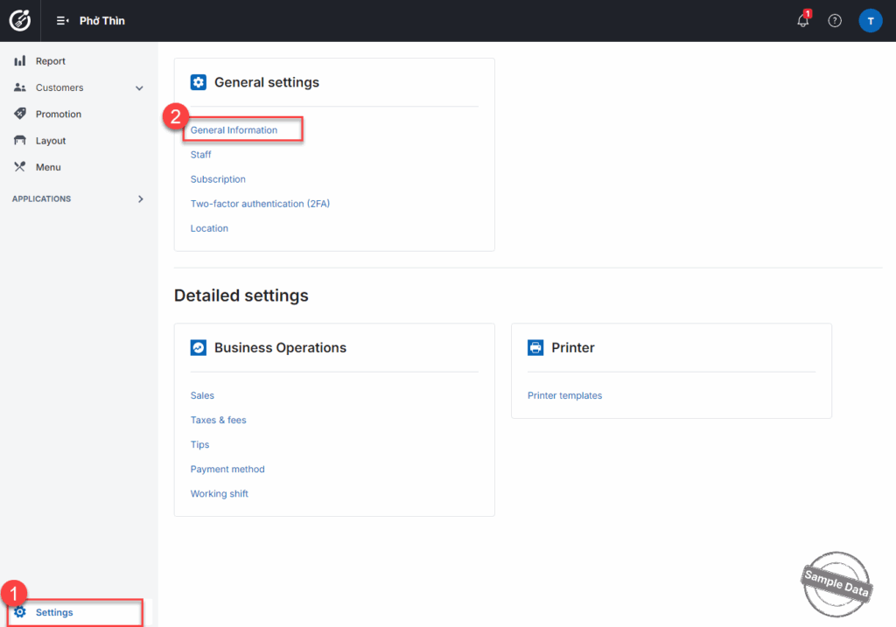Open Settings in the sidebar
Screen dimensions: 896x627
point(54,612)
